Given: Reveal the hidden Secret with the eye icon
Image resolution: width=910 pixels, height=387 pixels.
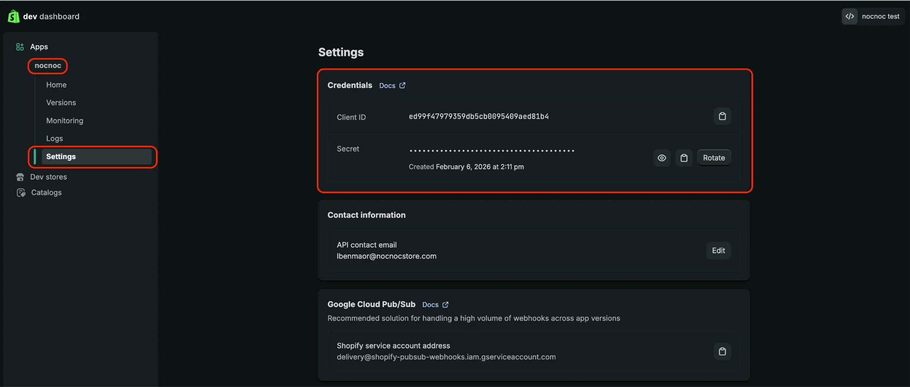Looking at the screenshot, I should click(662, 158).
